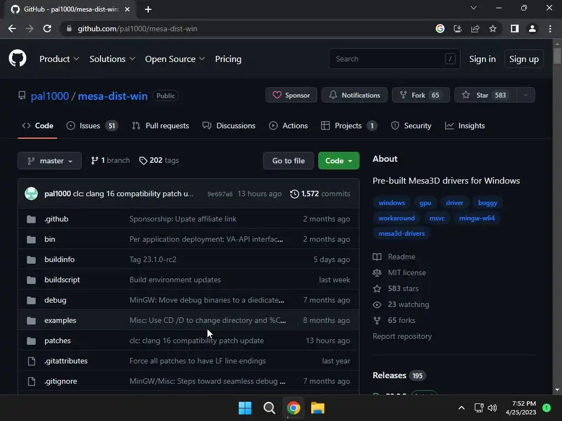Screen dimensions: 562x421
Task: Open the Projects tab
Action: pos(349,126)
